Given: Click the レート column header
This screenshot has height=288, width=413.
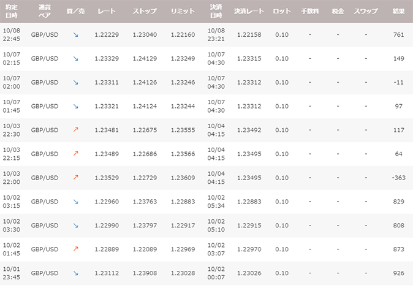Looking at the screenshot, I should point(105,12).
